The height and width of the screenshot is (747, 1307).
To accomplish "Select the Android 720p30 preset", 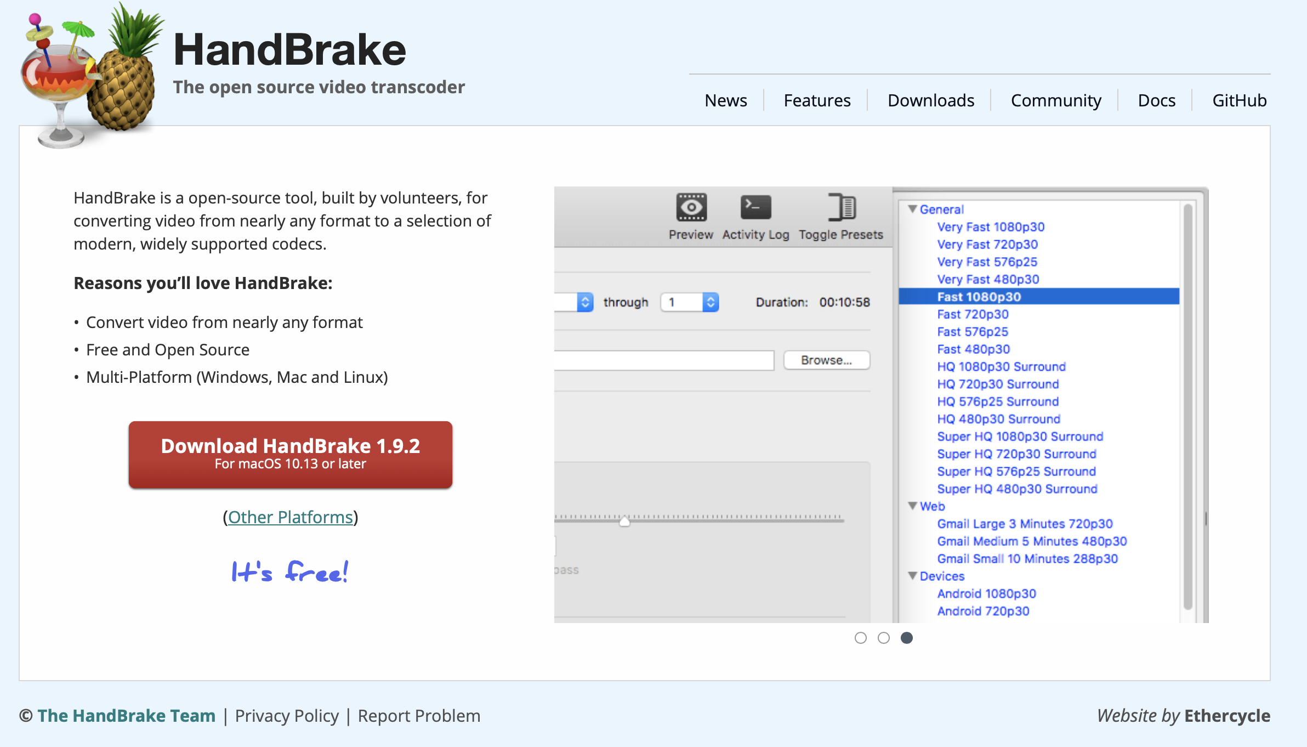I will tap(983, 612).
